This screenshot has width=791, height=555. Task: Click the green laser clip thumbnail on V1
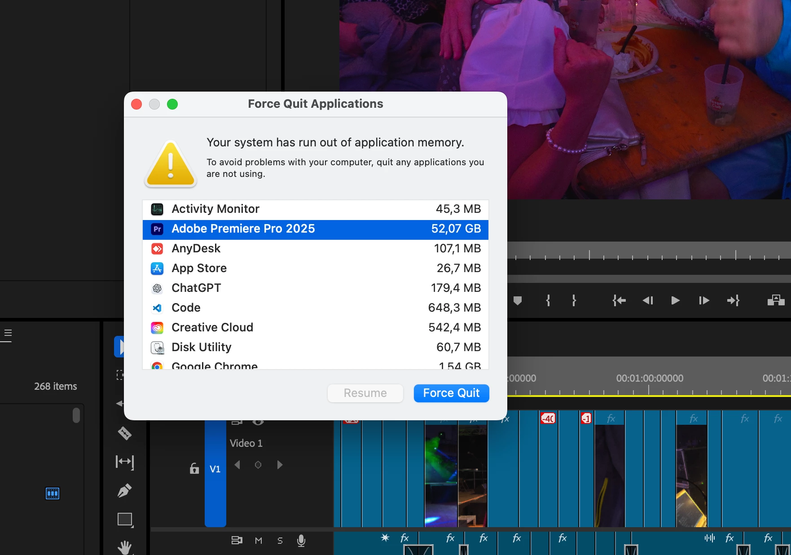tap(441, 476)
